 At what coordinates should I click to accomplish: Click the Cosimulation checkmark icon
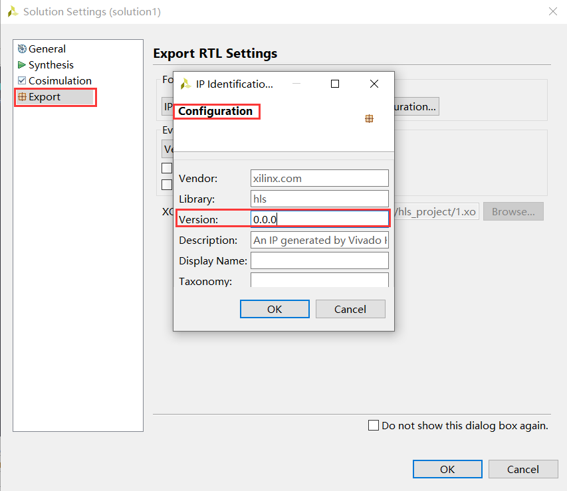pos(22,80)
